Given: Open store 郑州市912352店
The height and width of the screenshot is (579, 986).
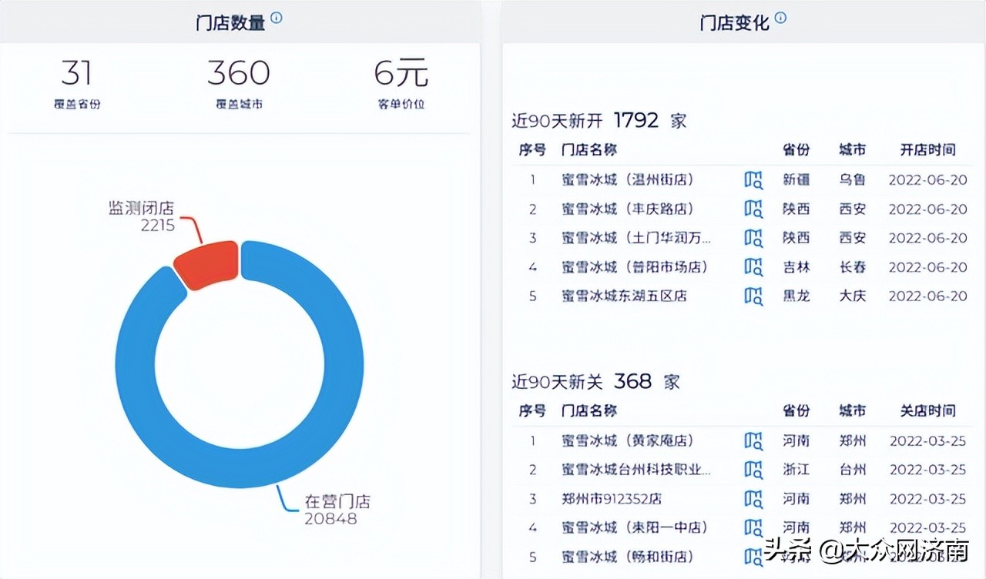Looking at the screenshot, I should (612, 499).
